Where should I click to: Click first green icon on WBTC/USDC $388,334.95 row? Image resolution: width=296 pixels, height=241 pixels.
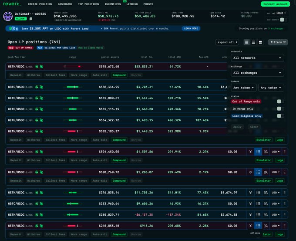[x=37, y=87]
